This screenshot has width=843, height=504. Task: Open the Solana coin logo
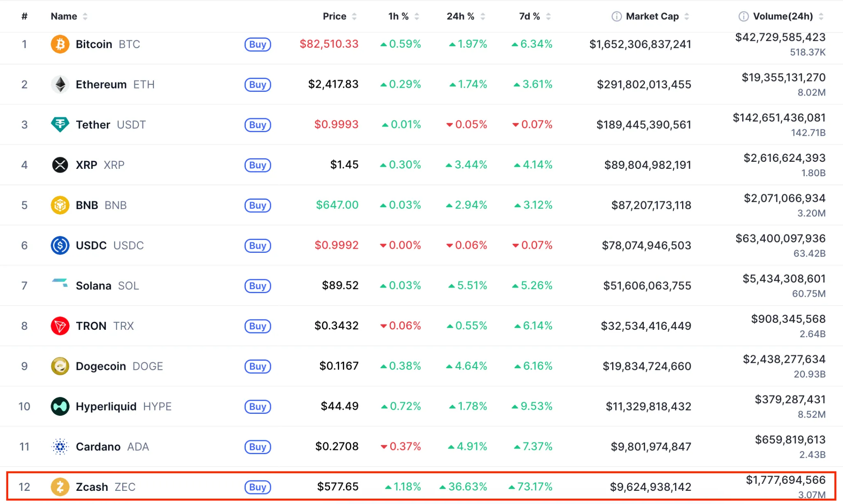(x=60, y=283)
